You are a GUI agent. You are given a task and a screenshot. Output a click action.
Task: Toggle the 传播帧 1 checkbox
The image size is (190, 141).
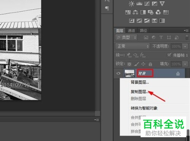[x=169, y=55]
